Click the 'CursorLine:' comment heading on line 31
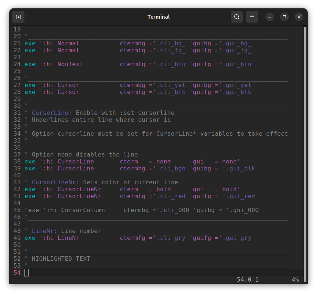 pos(52,113)
